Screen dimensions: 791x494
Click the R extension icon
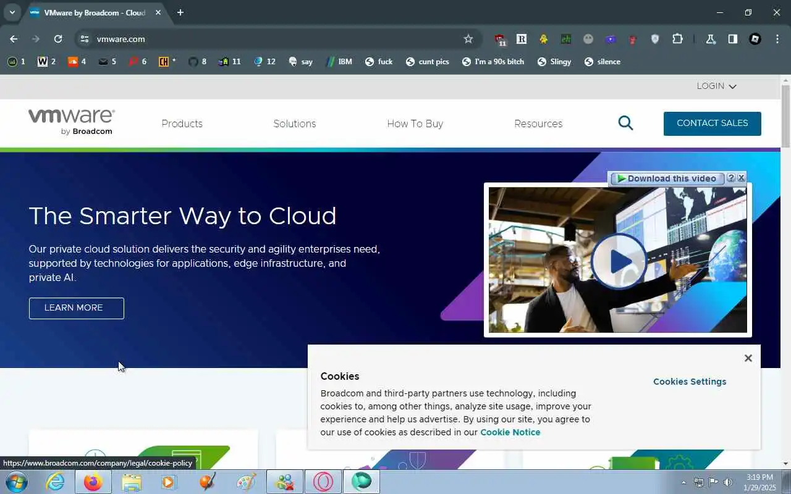522,39
